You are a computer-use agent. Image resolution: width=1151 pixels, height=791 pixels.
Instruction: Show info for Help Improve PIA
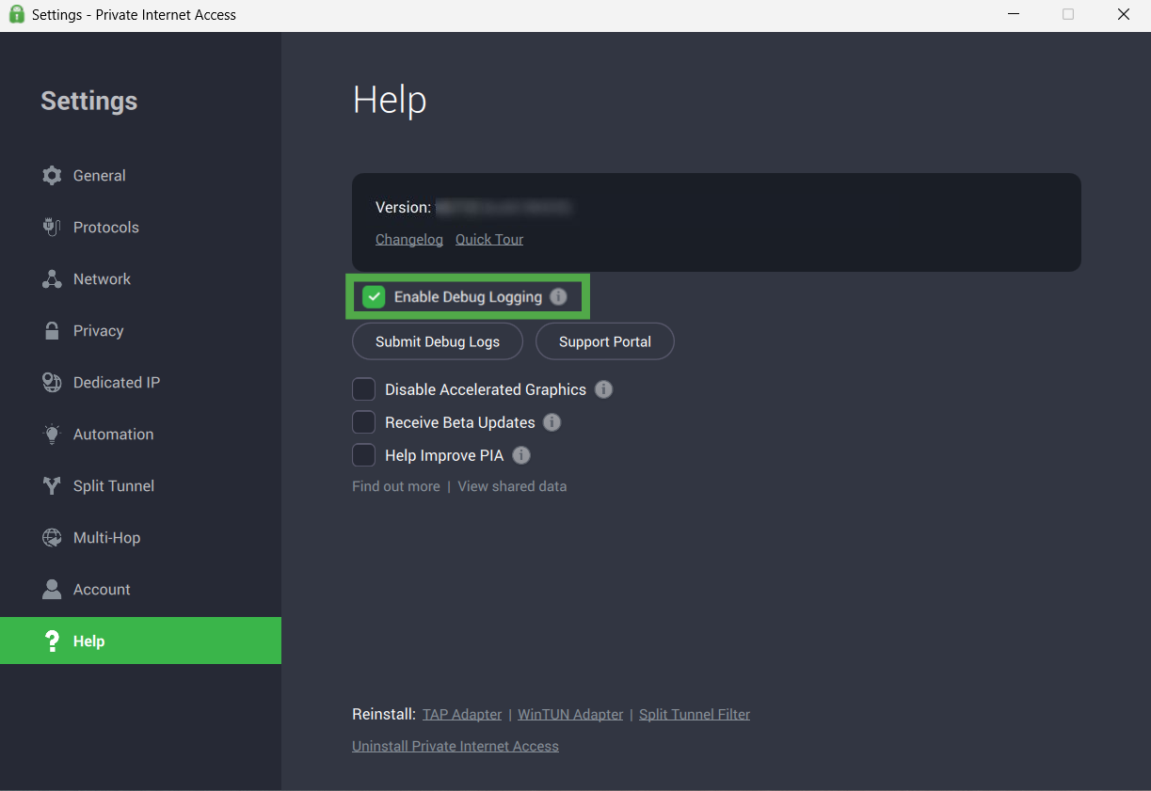521,455
